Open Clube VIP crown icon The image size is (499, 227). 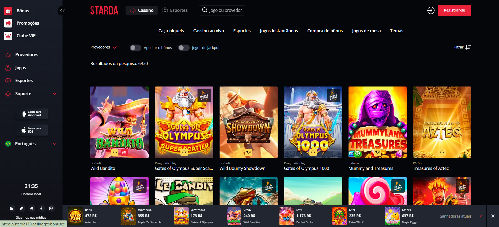8,36
